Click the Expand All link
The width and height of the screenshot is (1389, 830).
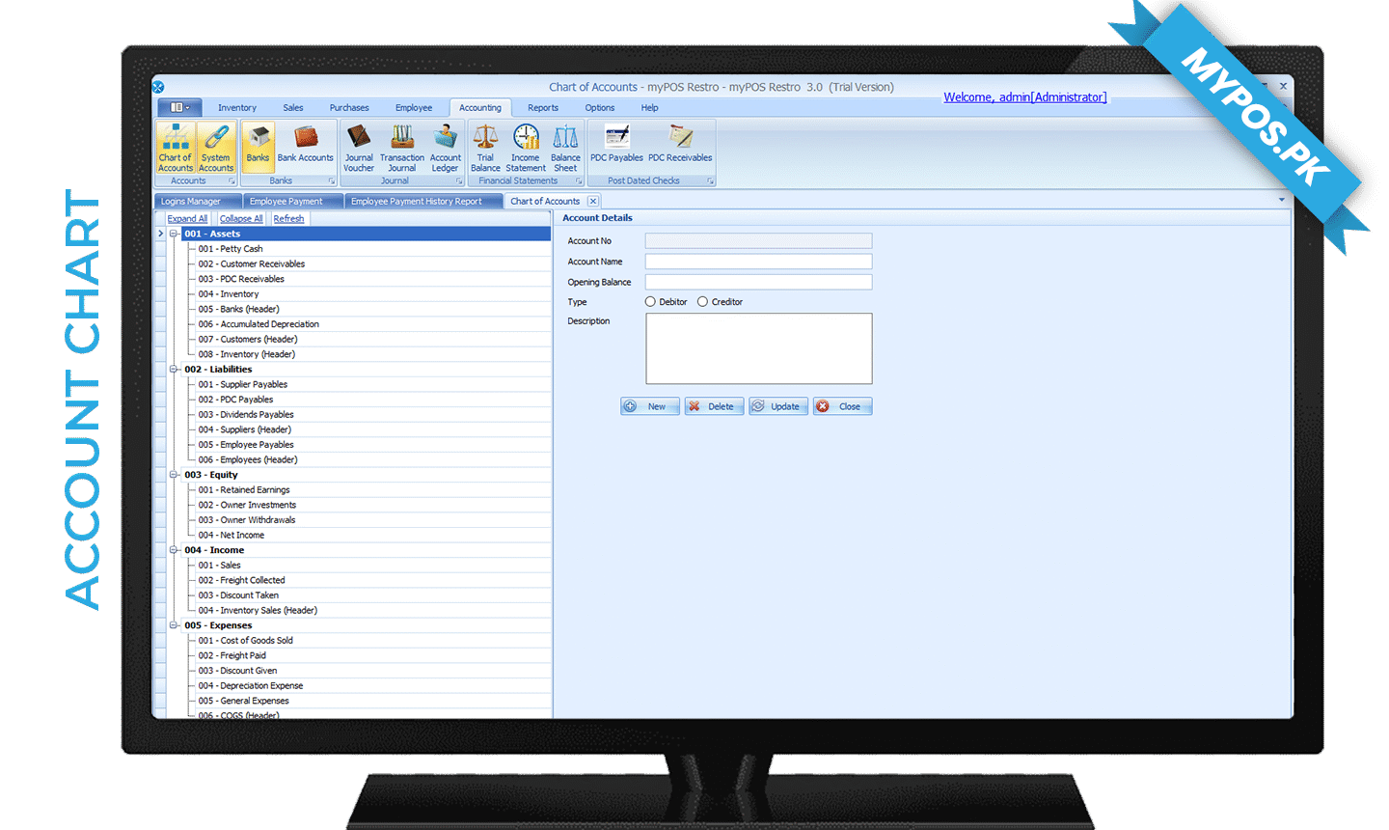(187, 219)
